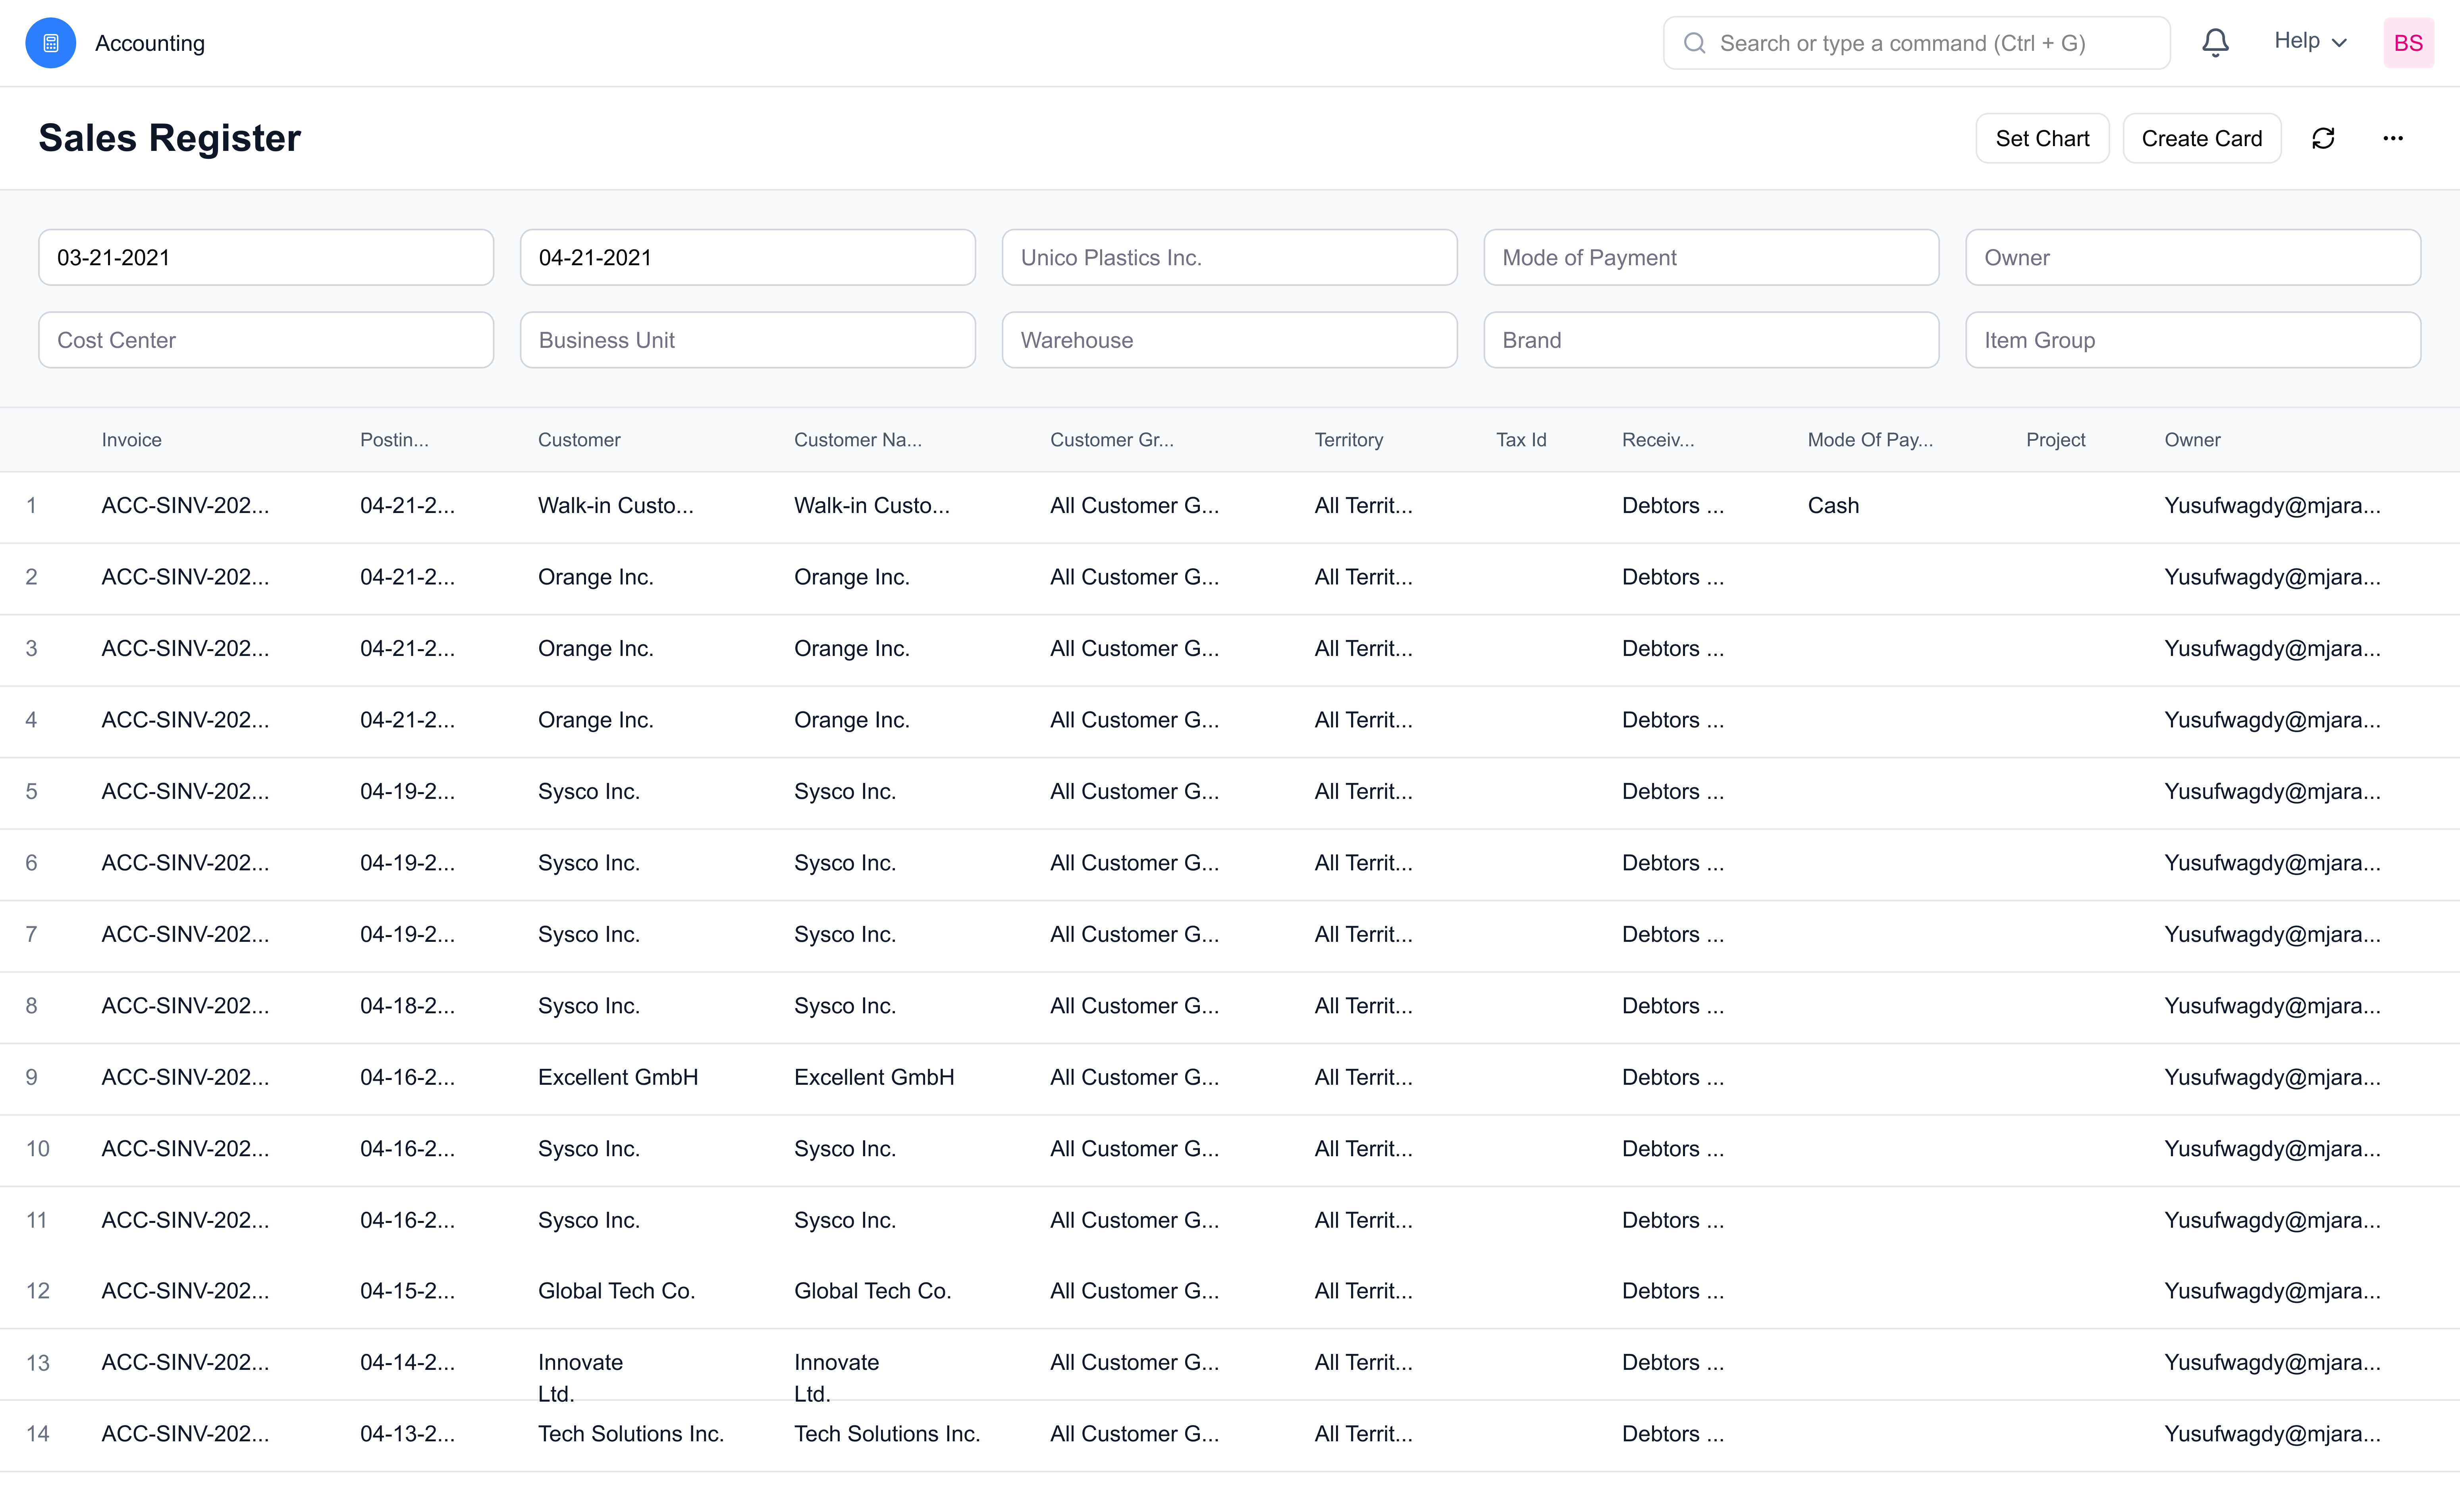The height and width of the screenshot is (1512, 2460).
Task: Click the Cost Center filter field
Action: pyautogui.click(x=265, y=340)
